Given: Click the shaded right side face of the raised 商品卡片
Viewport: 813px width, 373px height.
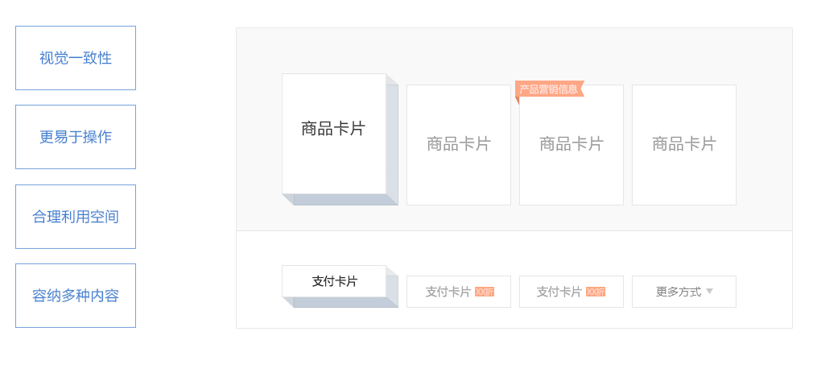Looking at the screenshot, I should 393,139.
